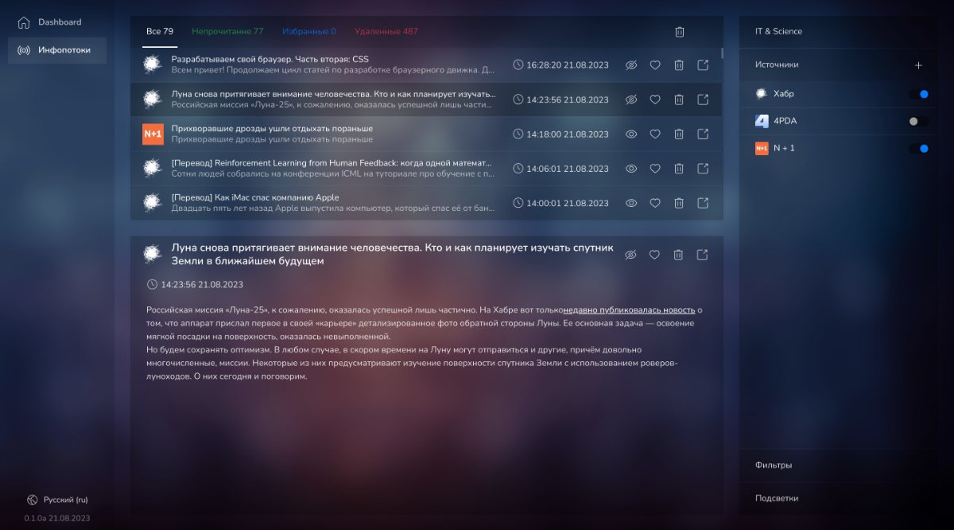Open opened article externally via detail panel icon
The height and width of the screenshot is (530, 954).
[x=703, y=255]
